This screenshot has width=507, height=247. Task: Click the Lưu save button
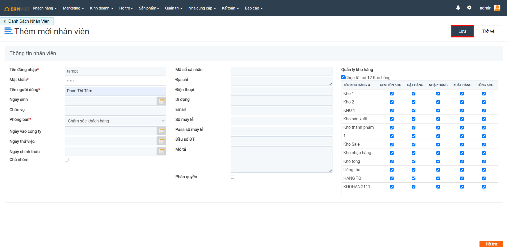462,31
